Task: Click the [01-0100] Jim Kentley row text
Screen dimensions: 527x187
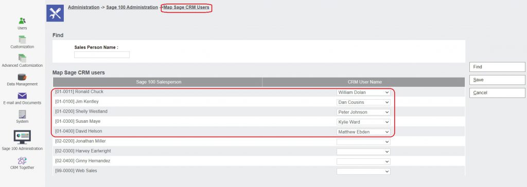Action: [x=77, y=101]
